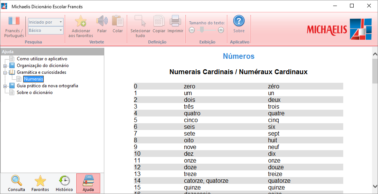Expand Guia prático da nova ortografia node
Screen dimensions: 378x194
[x=5, y=86]
